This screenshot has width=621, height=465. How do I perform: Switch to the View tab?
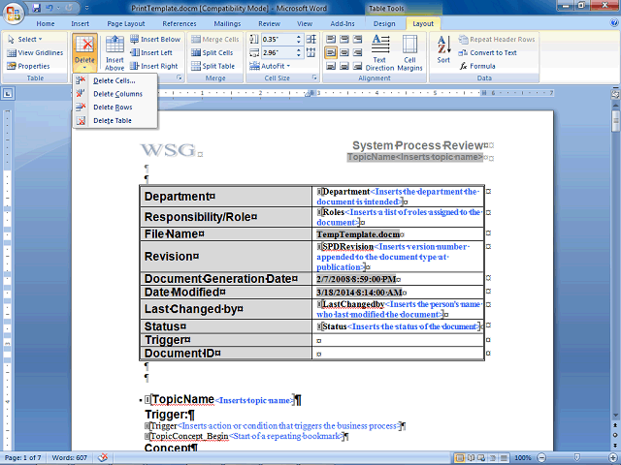tap(305, 23)
